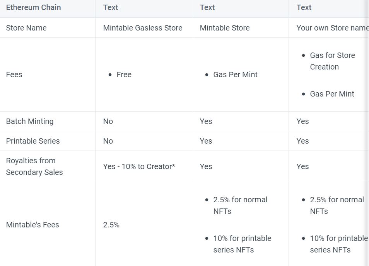Select 'Royalties from Secondary Sales' label

tap(34, 166)
